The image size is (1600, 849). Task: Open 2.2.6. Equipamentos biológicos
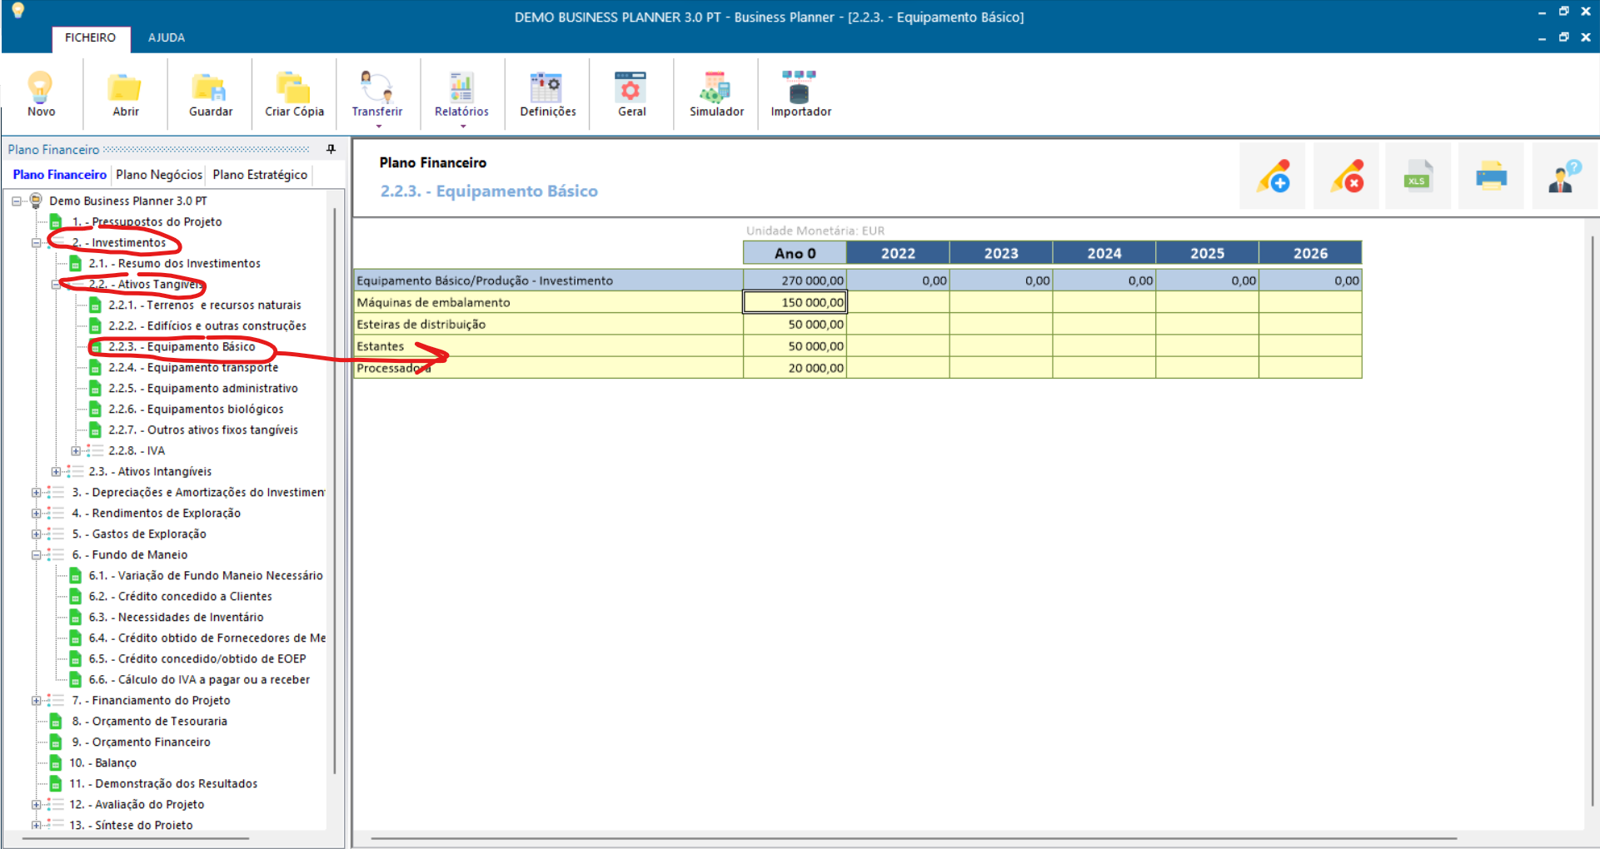point(196,410)
